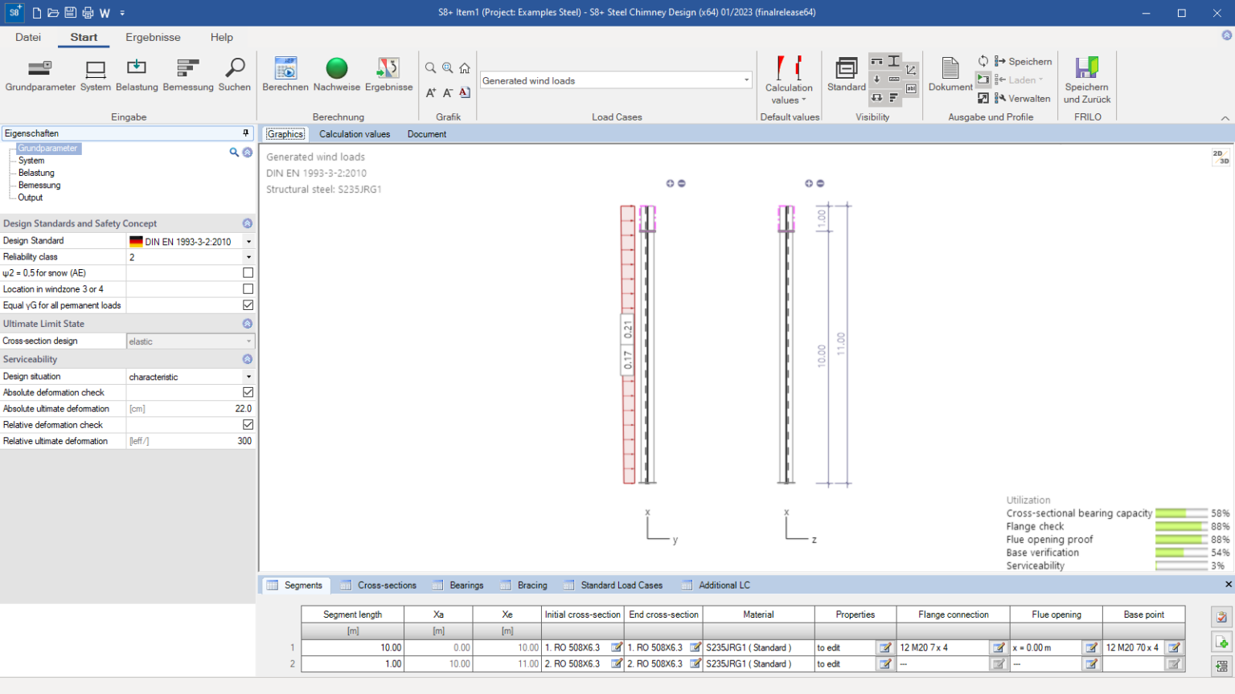This screenshot has width=1235, height=694.
Task: Open Dokument output icon
Action: pyautogui.click(x=950, y=70)
